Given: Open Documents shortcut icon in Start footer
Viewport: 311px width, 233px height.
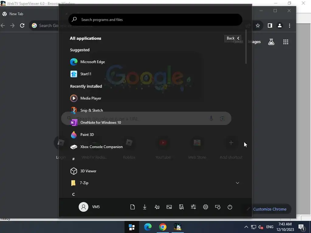Looking at the screenshot, I should coord(132,207).
